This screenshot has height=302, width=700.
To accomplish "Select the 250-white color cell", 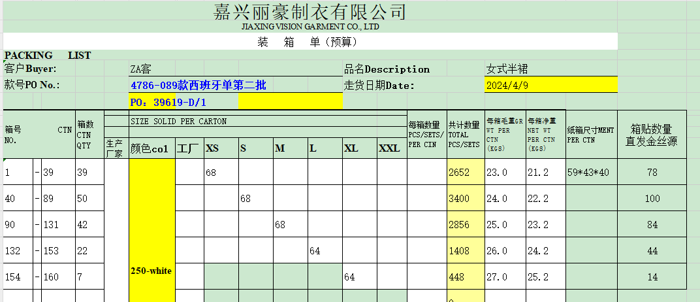I will (x=151, y=271).
